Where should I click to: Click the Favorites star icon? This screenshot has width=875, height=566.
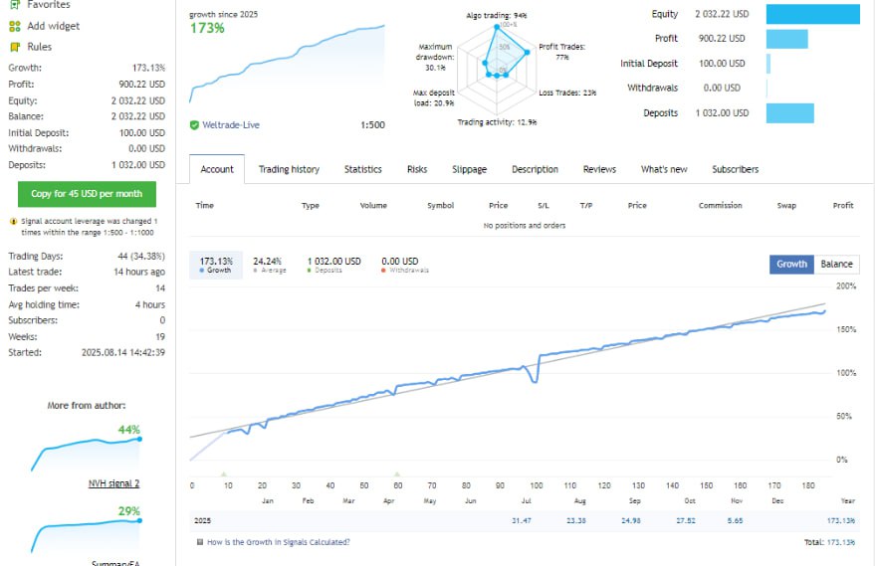click(15, 5)
